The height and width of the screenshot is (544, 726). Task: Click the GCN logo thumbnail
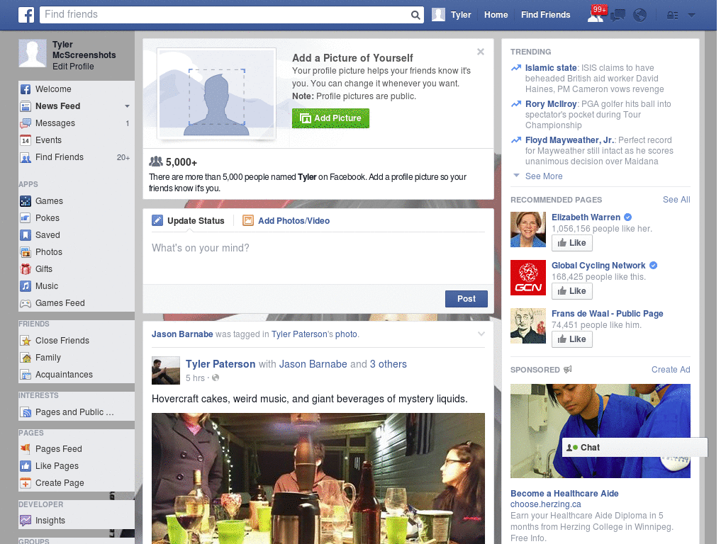coord(527,278)
